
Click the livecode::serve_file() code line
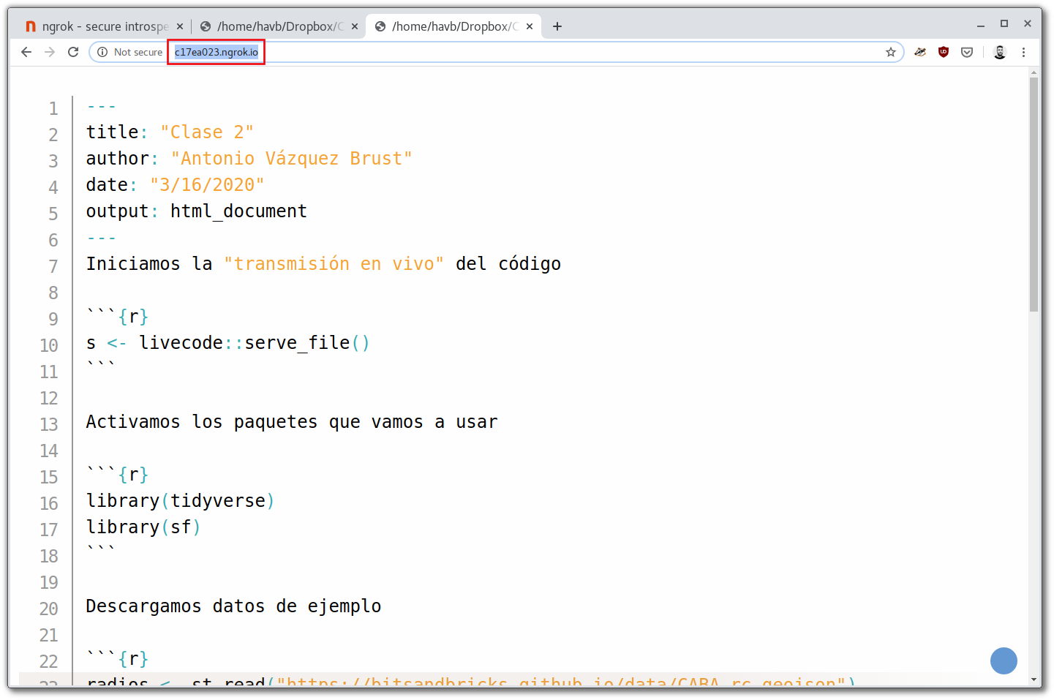tap(228, 343)
